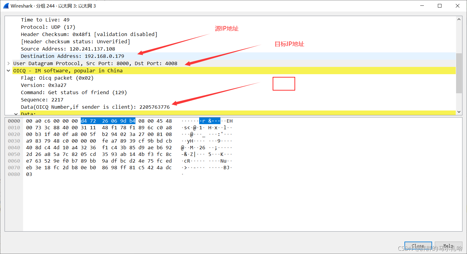
Task: Select the Sequence: 2217 row
Action: tap(42, 100)
